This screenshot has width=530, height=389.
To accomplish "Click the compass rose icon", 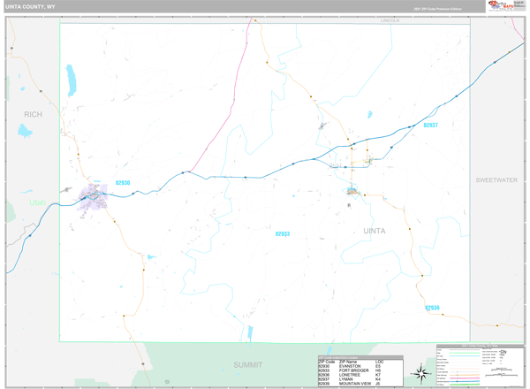I will 420,374.
